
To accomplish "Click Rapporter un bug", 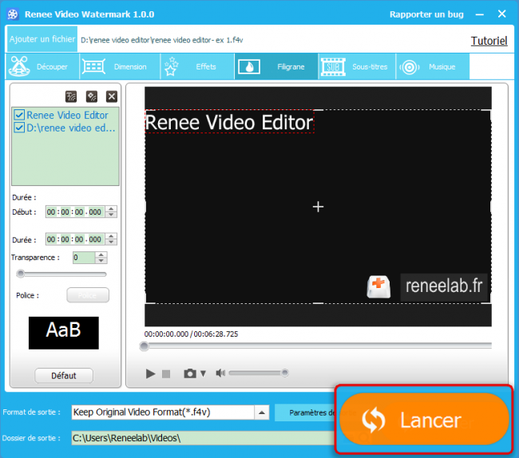I will (426, 14).
